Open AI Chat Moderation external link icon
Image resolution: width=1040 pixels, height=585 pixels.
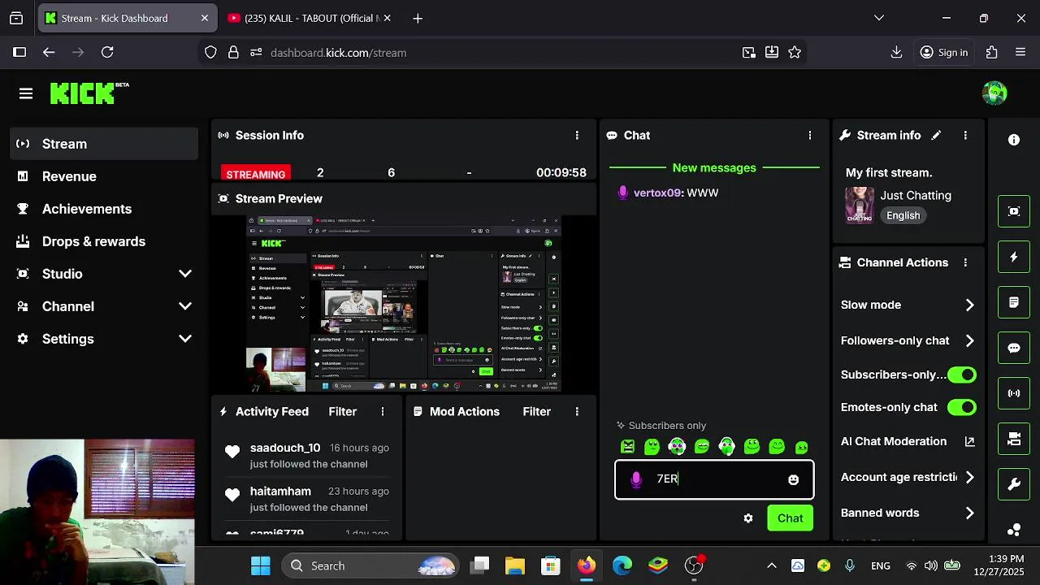[x=969, y=441]
